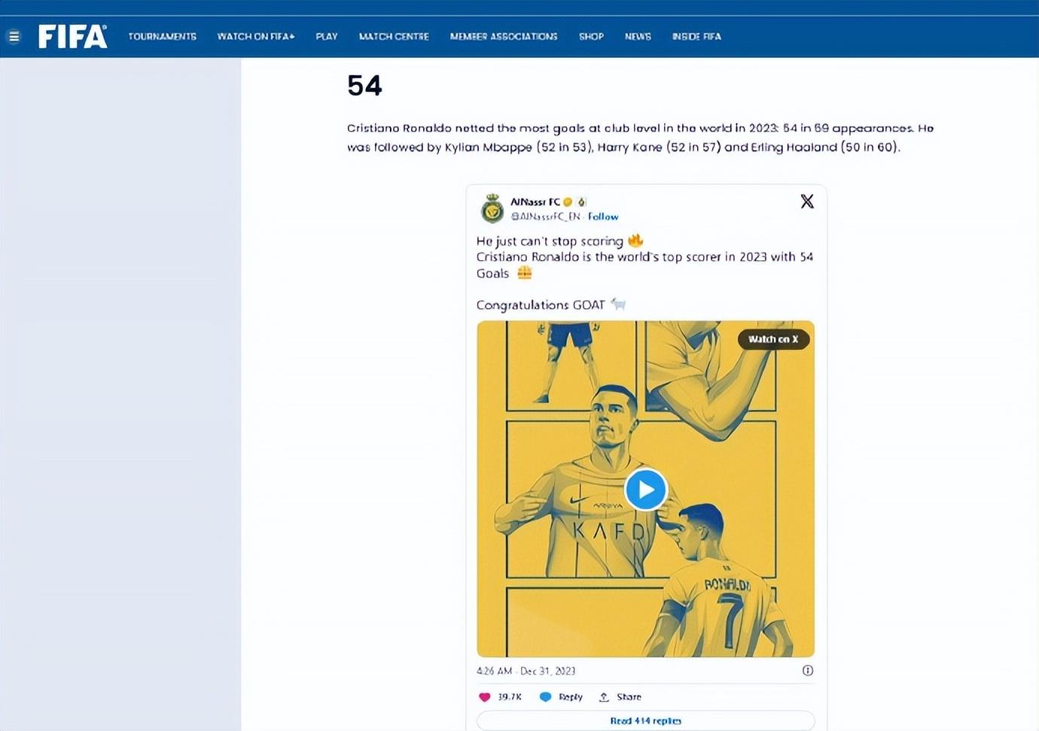This screenshot has width=1039, height=731.
Task: Open INSIDE FIFA menu item
Action: pos(696,36)
